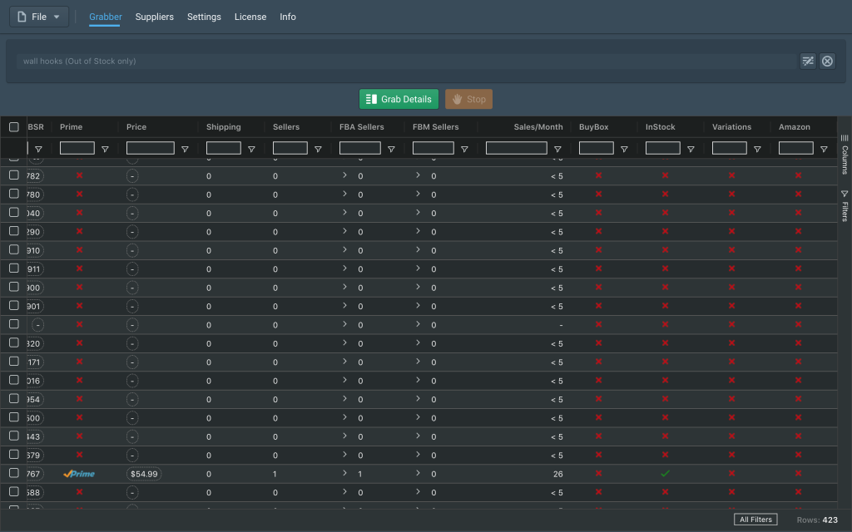
Task: Open the Columns side panel
Action: tap(845, 155)
